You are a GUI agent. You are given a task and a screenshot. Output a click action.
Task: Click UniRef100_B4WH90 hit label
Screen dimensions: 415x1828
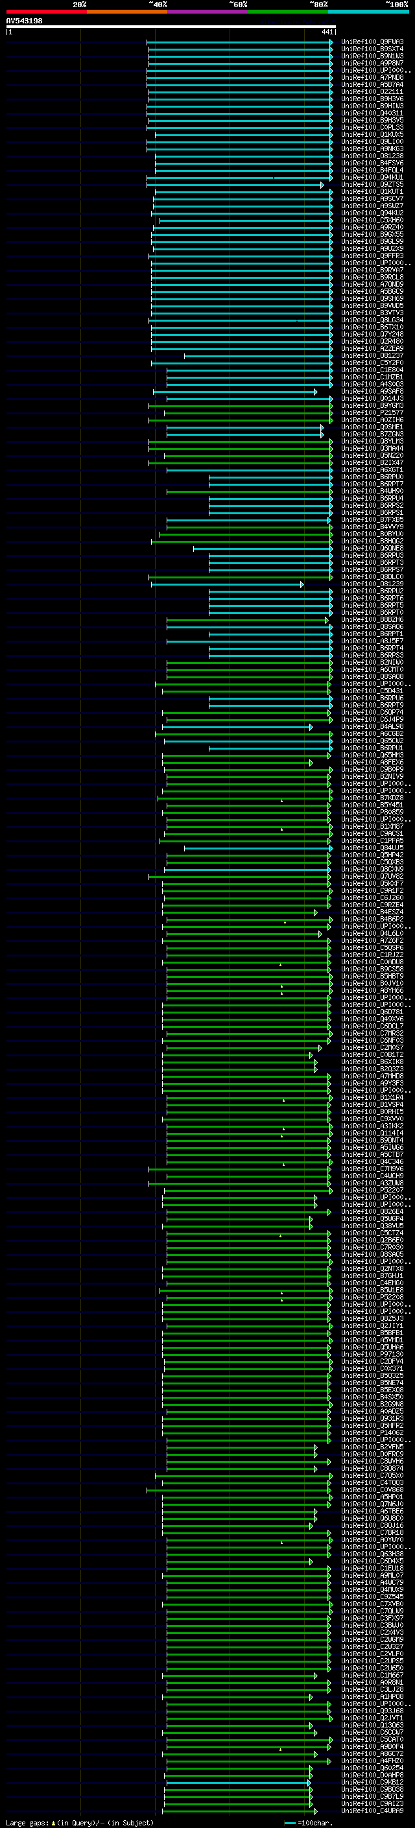point(372,491)
